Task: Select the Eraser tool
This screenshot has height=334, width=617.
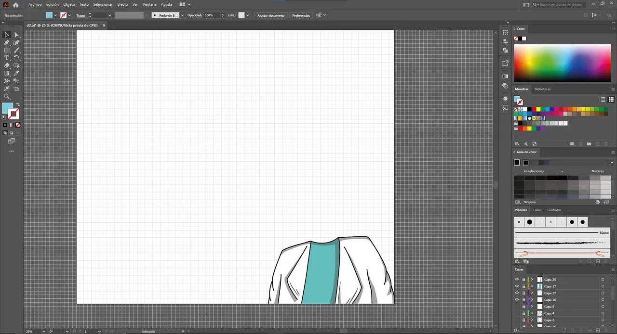Action: (7, 65)
